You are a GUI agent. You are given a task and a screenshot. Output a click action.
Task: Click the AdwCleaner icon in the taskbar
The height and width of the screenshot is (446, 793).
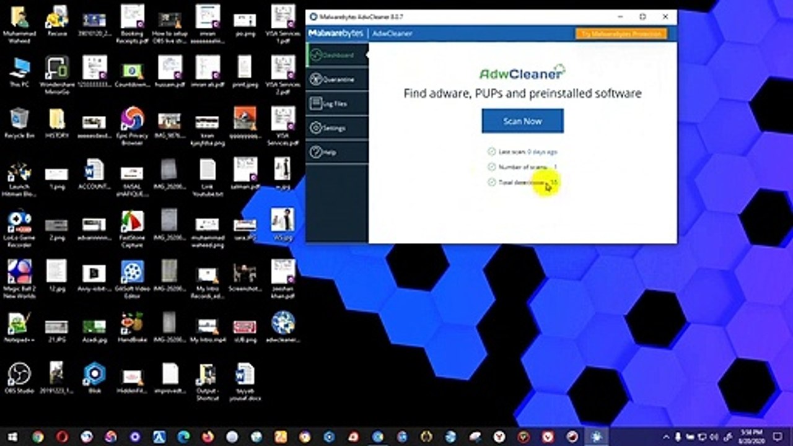pos(597,437)
